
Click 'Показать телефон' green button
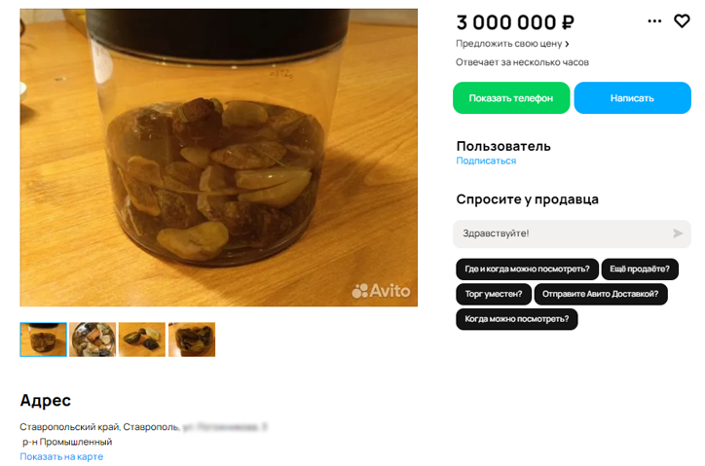click(511, 98)
